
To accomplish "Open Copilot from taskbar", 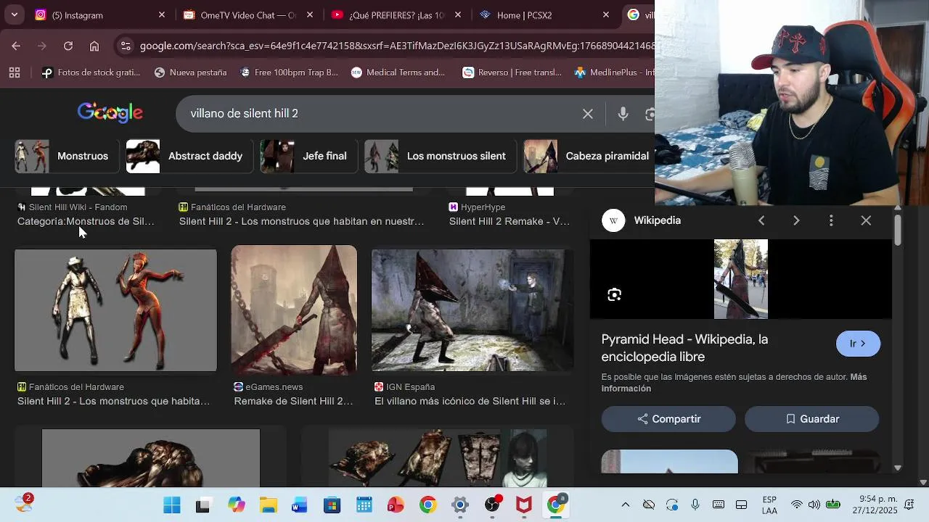I will coord(236,505).
